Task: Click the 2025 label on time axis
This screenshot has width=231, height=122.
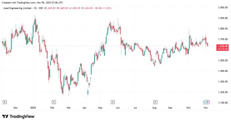Action: click(33, 108)
